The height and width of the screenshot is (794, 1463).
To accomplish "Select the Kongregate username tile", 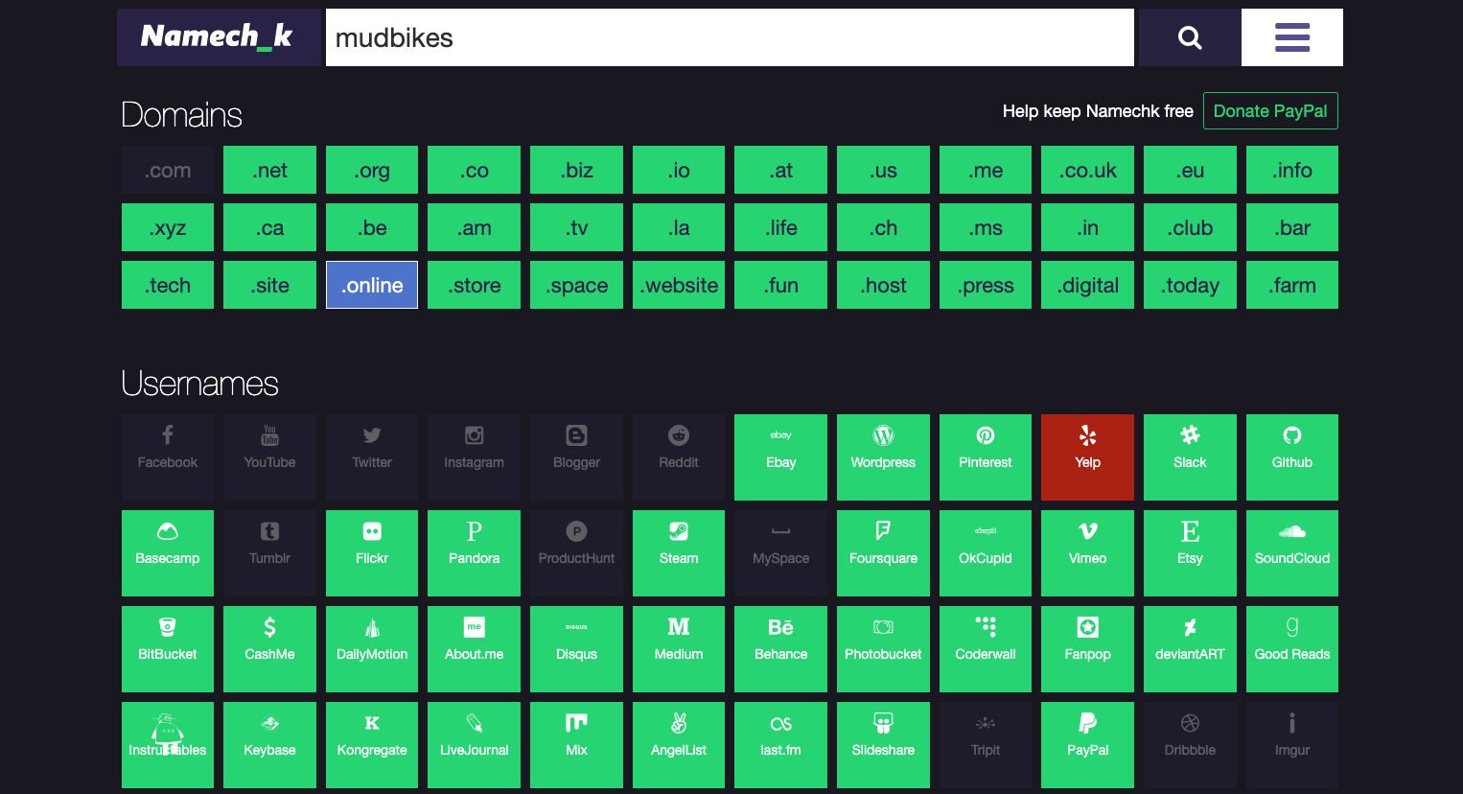I will click(x=372, y=745).
